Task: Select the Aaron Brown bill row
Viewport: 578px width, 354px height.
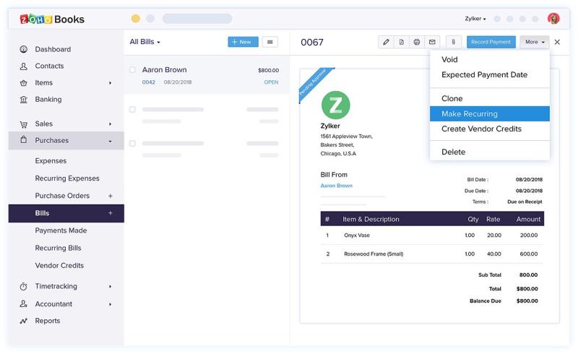Action: (207, 75)
